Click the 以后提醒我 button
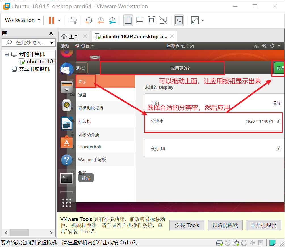 tap(225, 225)
